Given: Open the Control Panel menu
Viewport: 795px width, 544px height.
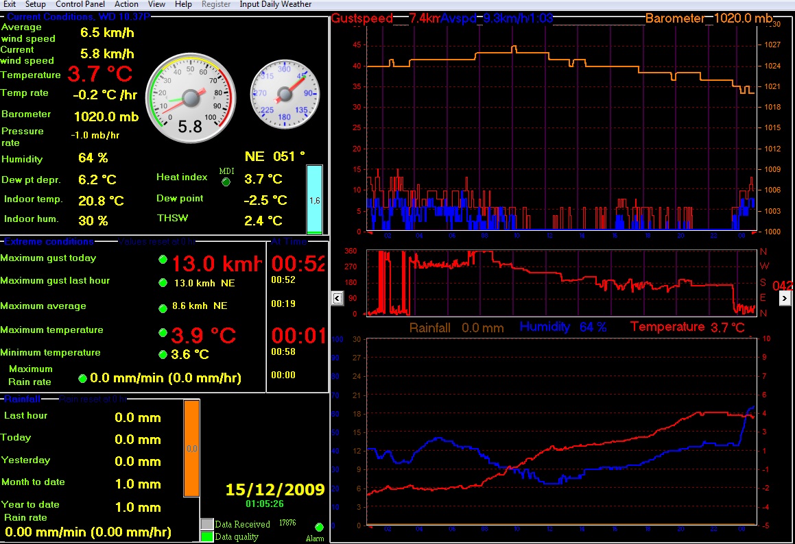Looking at the screenshot, I should click(x=80, y=4).
